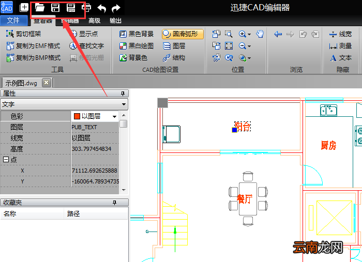Click the height value 303.797454834
The height and width of the screenshot is (262, 362).
[92, 149]
